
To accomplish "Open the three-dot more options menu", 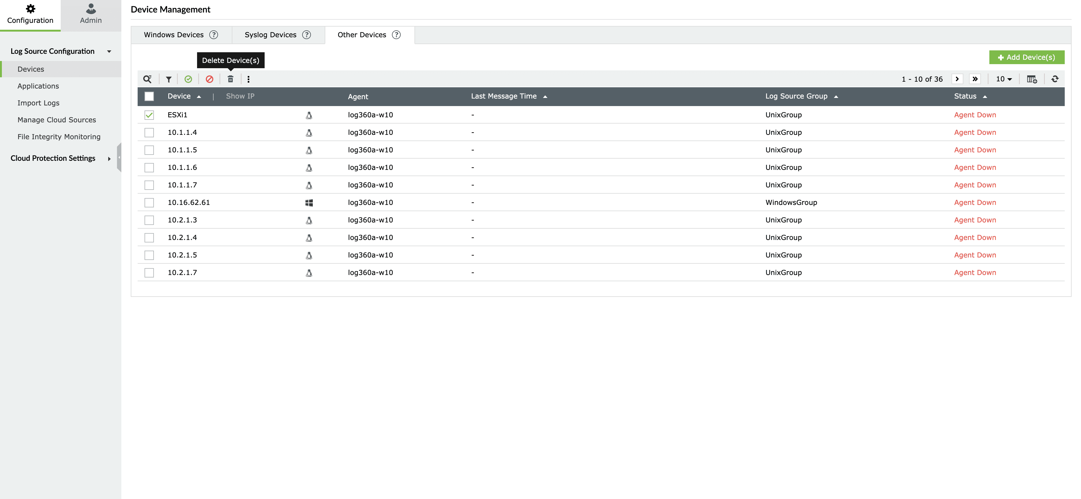I will [248, 79].
